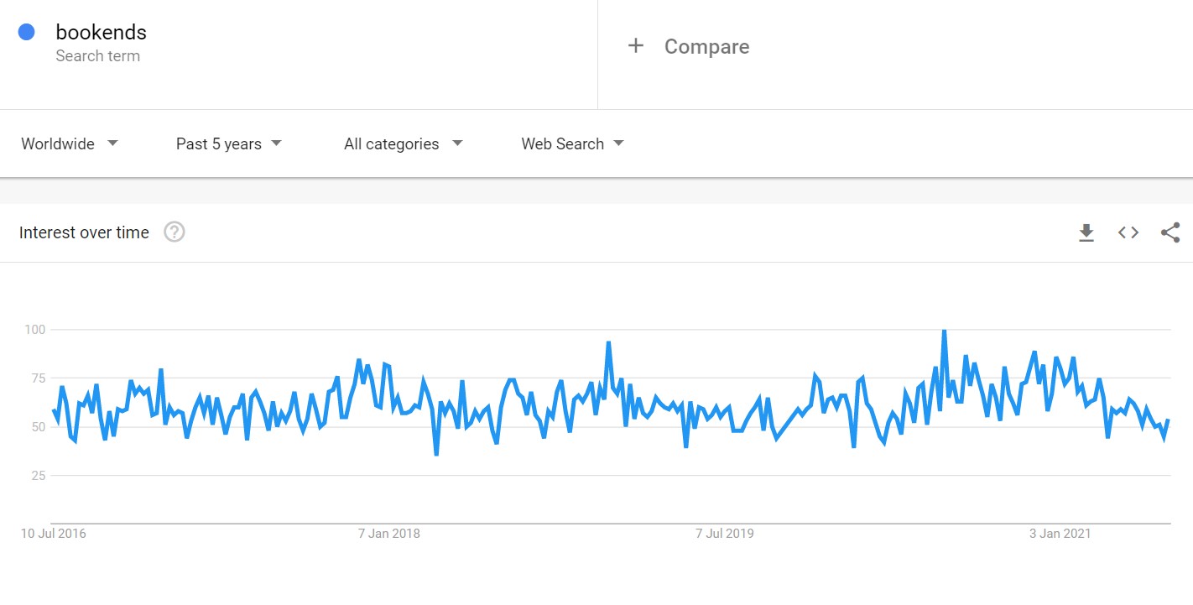Image resolution: width=1193 pixels, height=605 pixels.
Task: Expand the All categories dropdown
Action: click(404, 143)
